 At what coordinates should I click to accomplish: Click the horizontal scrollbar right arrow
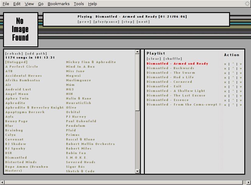249,182
